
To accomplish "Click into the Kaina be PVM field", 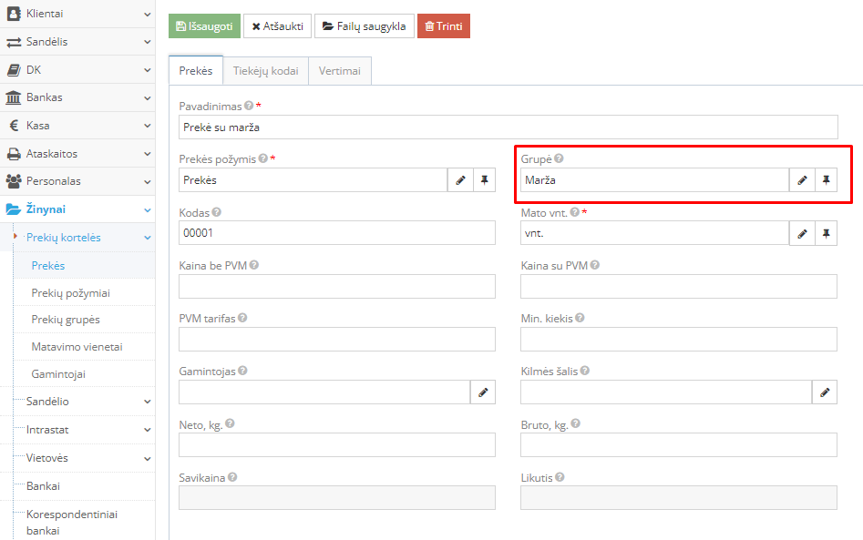I will pos(337,287).
